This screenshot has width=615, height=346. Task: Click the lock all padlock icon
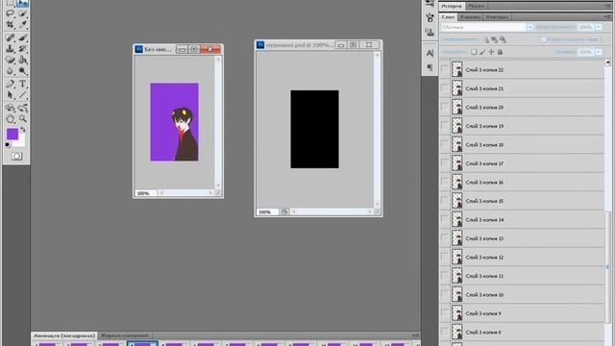[500, 52]
